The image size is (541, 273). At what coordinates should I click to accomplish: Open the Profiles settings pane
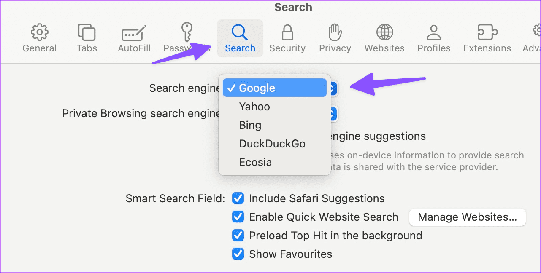click(434, 37)
